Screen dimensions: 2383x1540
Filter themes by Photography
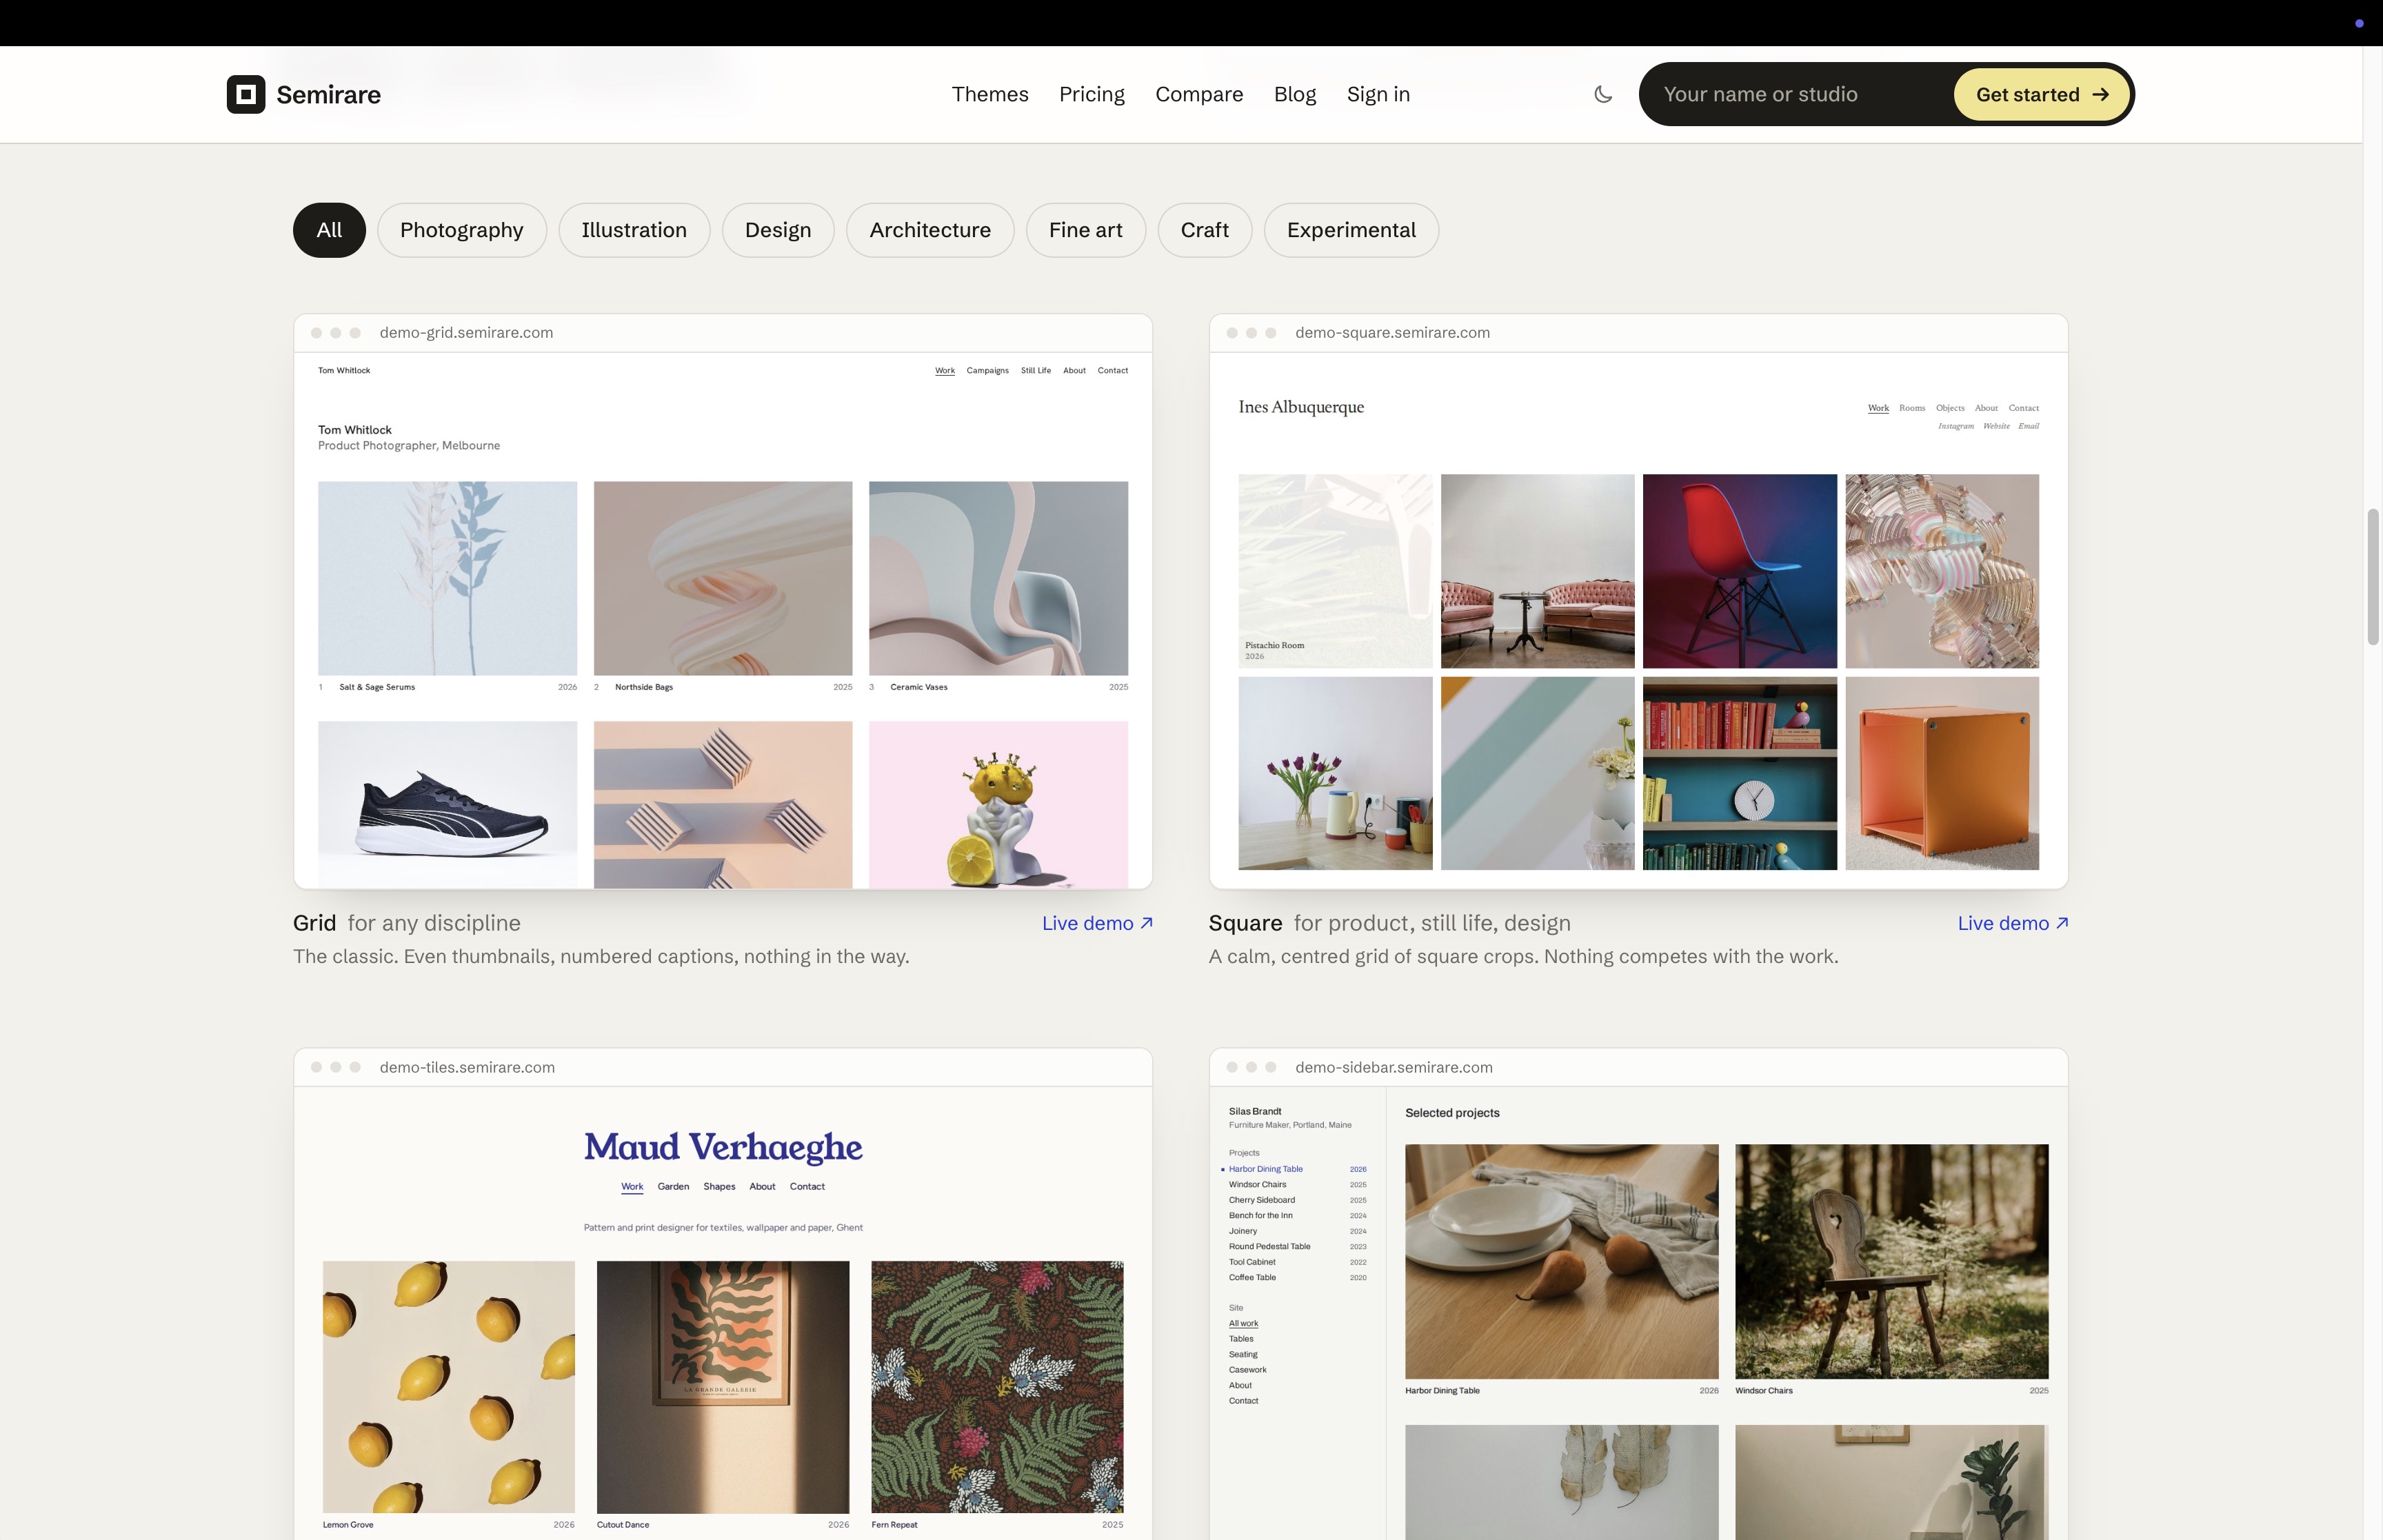click(462, 230)
